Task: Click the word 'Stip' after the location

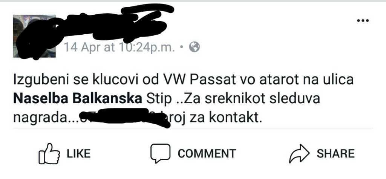Action: (x=159, y=99)
